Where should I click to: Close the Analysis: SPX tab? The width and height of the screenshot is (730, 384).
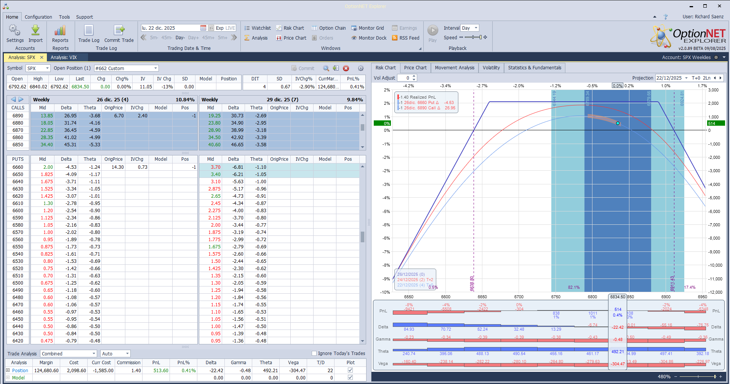point(42,58)
